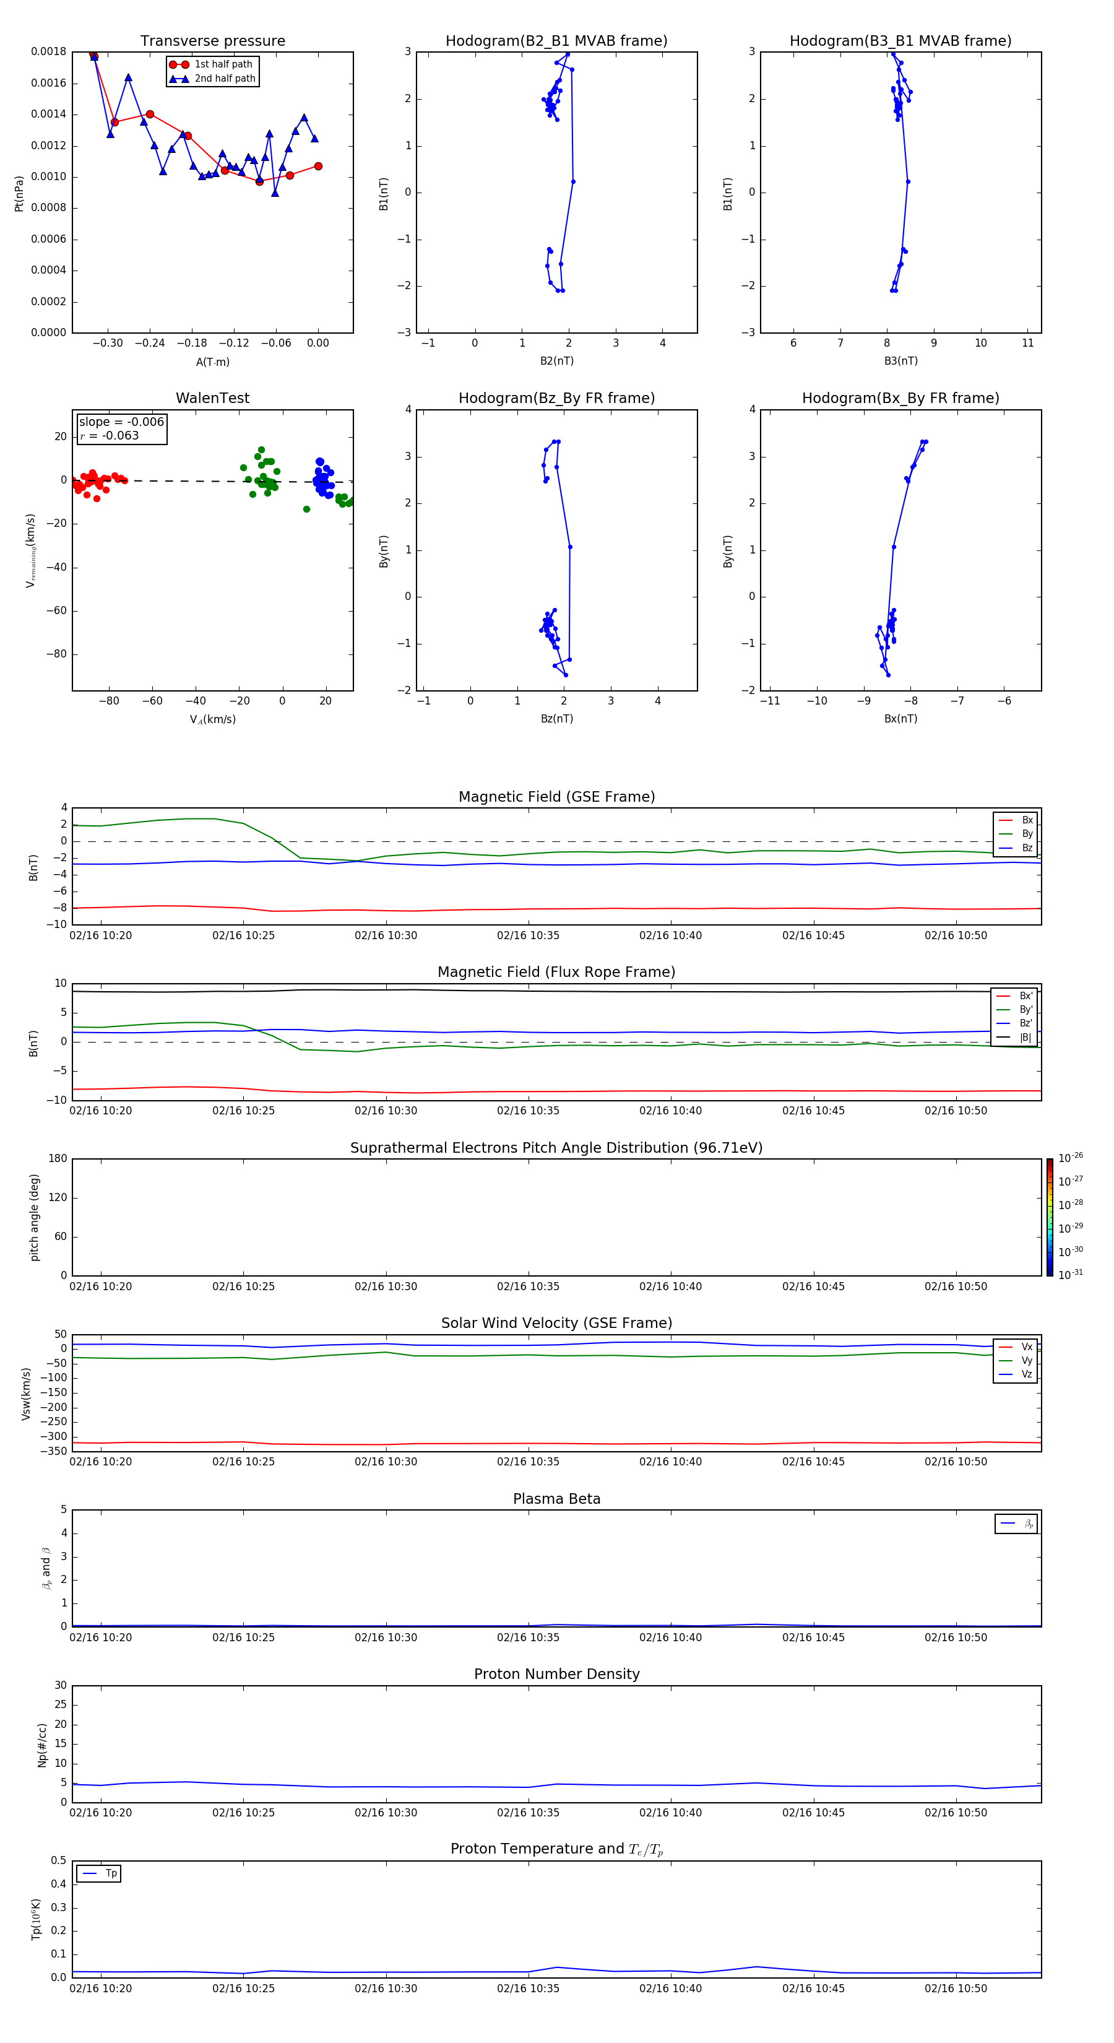Screen dimensions: 1114x2043
Task: Select the Bz' entry in flux rope legend
Action: [1015, 1023]
